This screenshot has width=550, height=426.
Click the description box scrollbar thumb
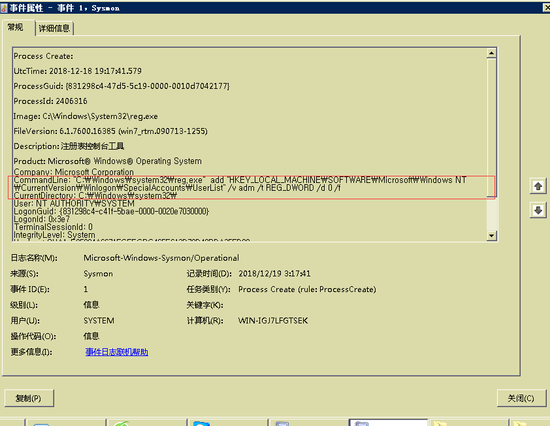[x=492, y=127]
